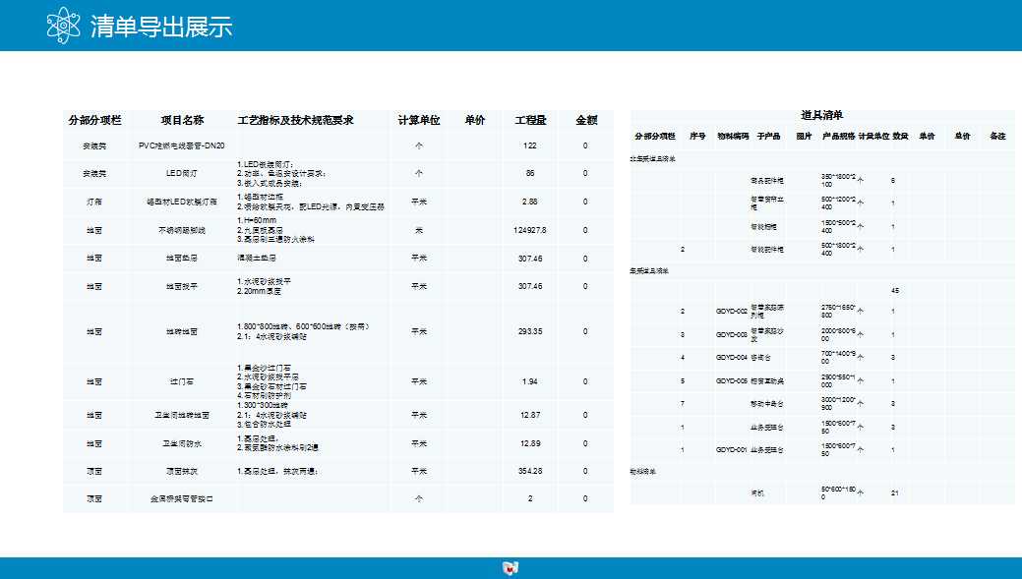
Task: Click the 金额 column header
Action: [x=584, y=120]
